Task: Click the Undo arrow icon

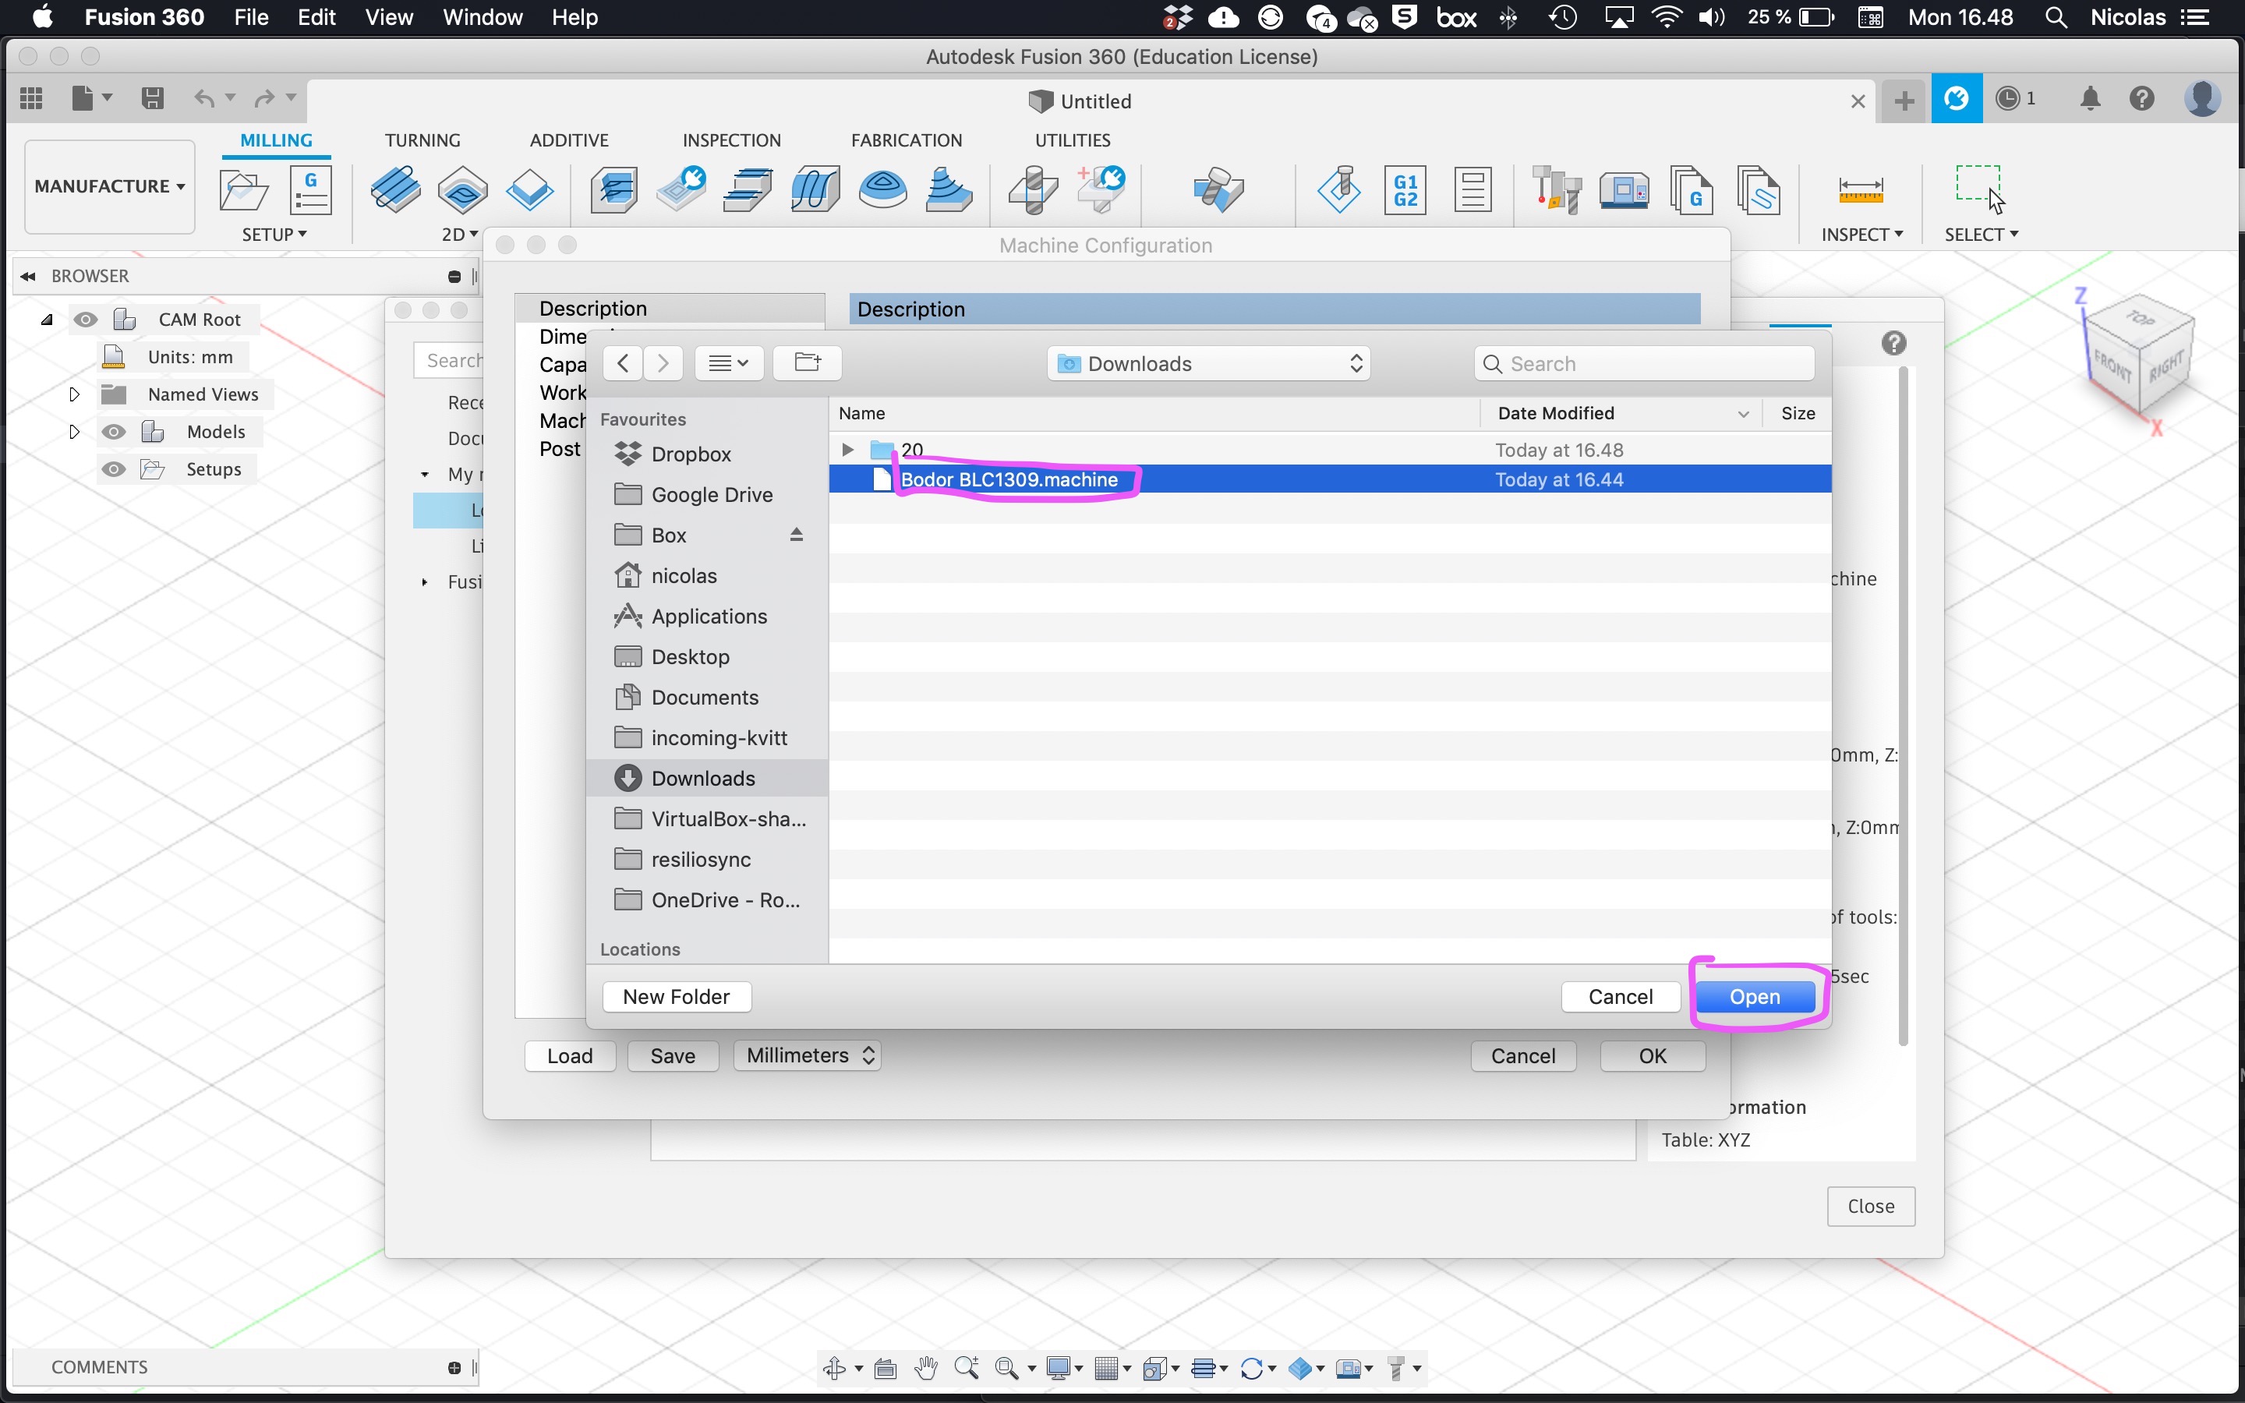Action: [x=204, y=97]
